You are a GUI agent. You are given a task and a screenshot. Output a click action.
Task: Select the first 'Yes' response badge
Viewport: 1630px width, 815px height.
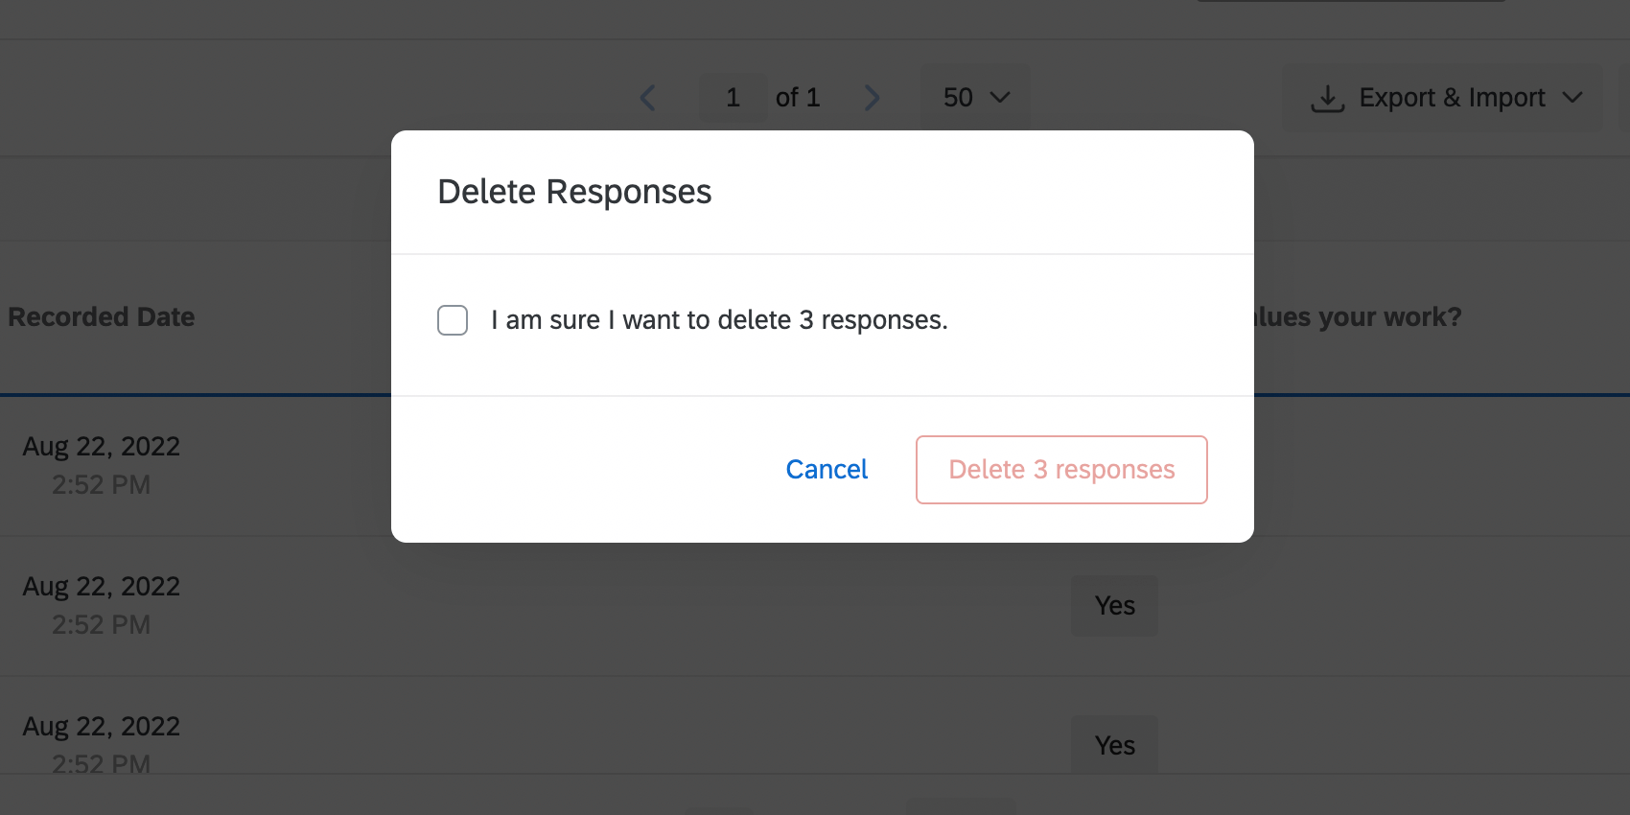(1114, 605)
